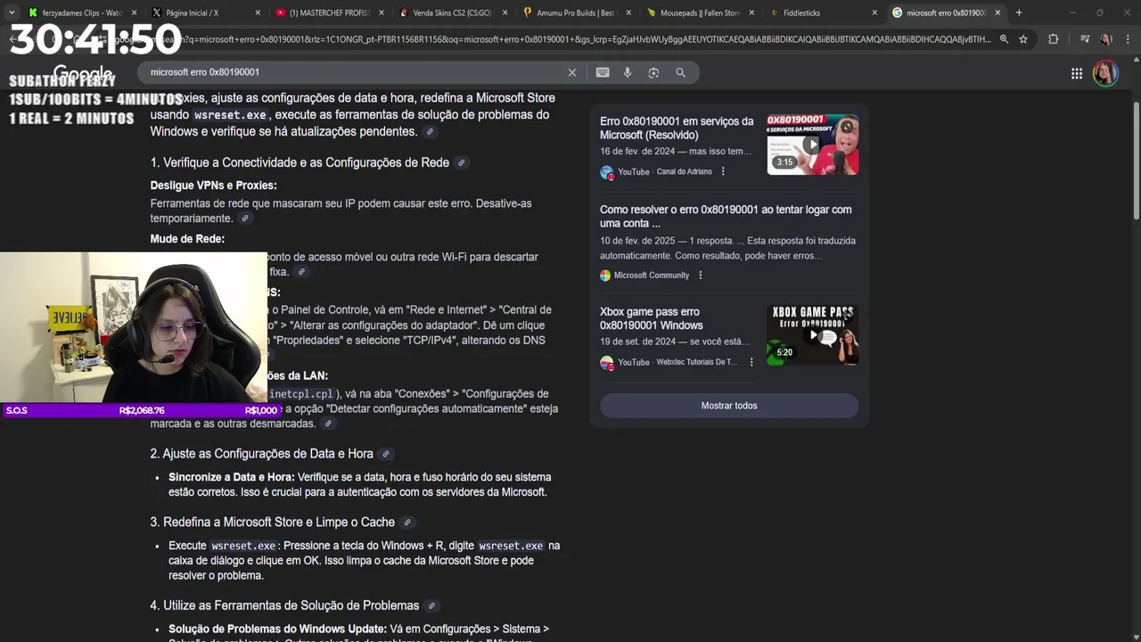The height and width of the screenshot is (642, 1141).
Task: Open new browser tab with plus button
Action: pyautogui.click(x=1019, y=12)
